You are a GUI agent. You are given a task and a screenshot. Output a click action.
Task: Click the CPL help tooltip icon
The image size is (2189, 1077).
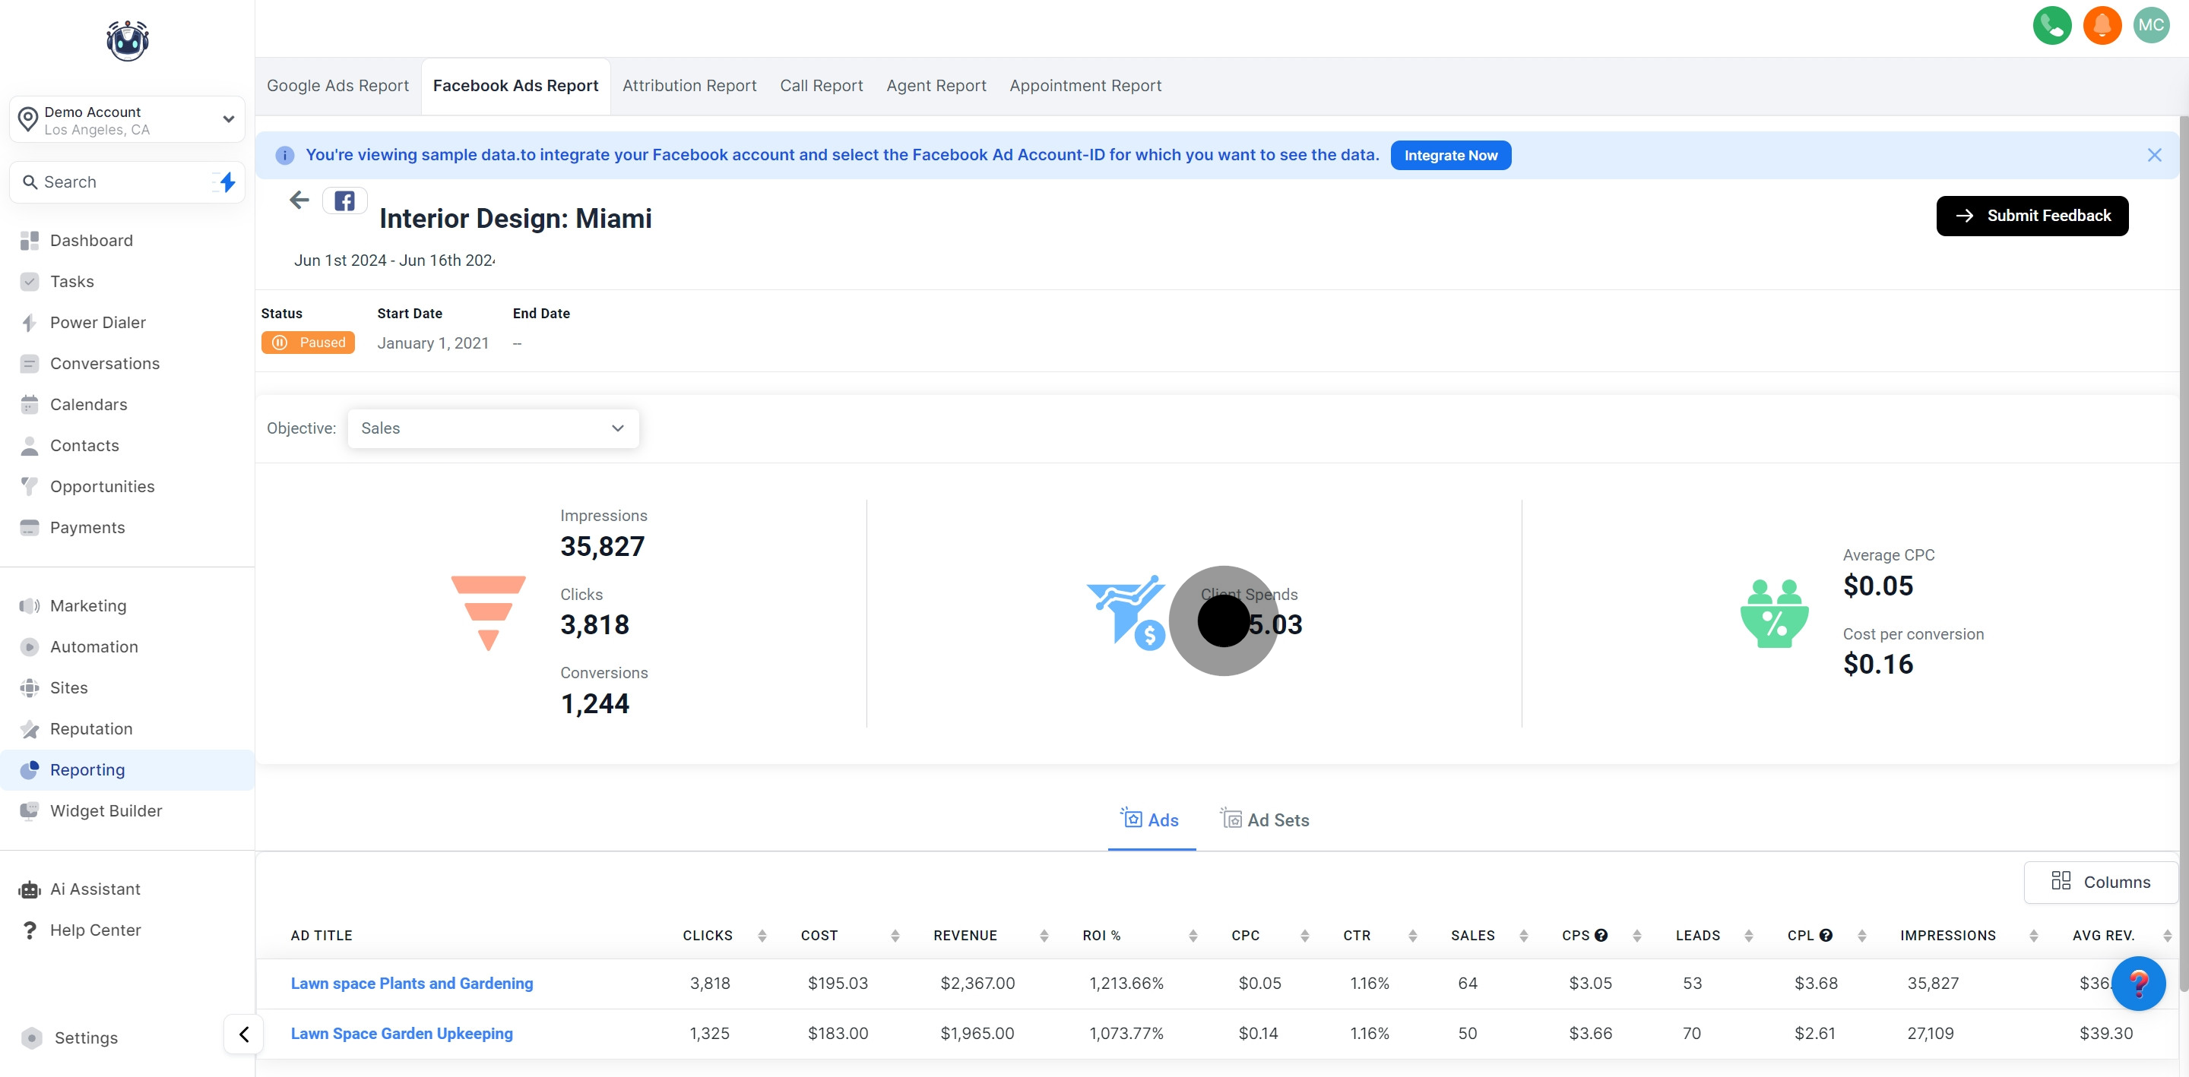1825,935
